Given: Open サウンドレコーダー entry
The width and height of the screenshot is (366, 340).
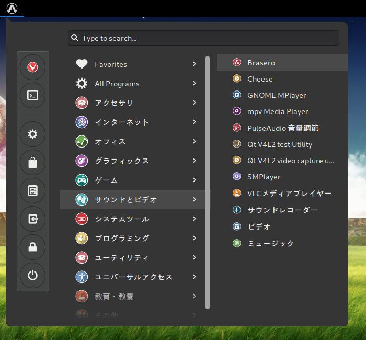Looking at the screenshot, I should click(x=282, y=210).
